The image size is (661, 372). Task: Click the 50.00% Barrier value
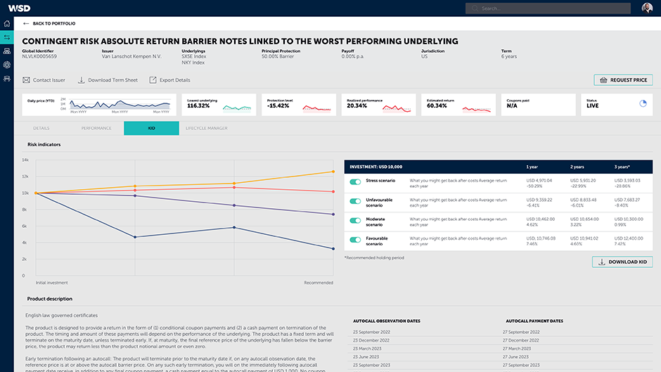(278, 56)
